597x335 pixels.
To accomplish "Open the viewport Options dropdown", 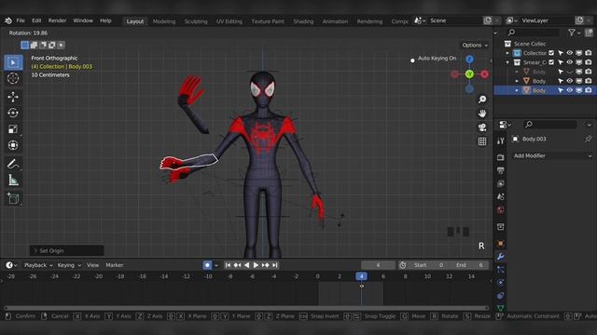I will pos(475,46).
